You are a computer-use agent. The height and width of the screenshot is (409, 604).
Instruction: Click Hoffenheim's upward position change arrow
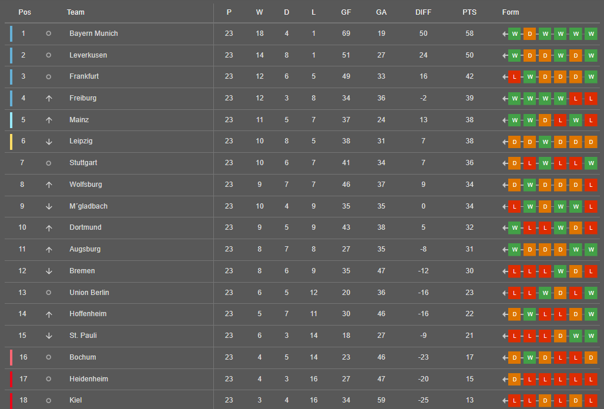pos(49,314)
